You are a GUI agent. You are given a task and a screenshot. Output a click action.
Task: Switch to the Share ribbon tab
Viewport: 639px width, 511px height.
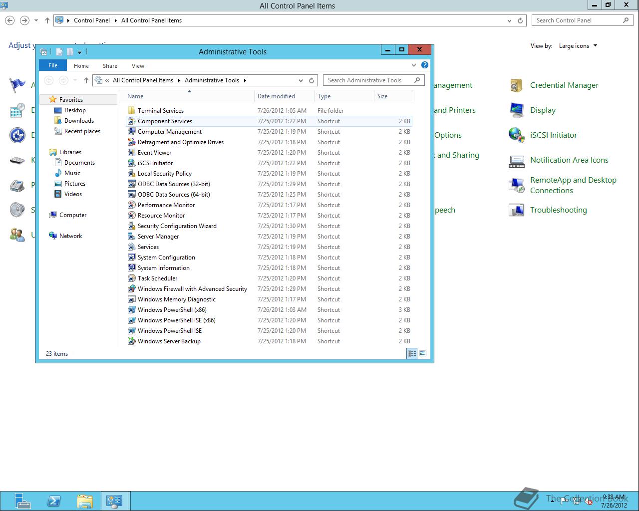(110, 66)
